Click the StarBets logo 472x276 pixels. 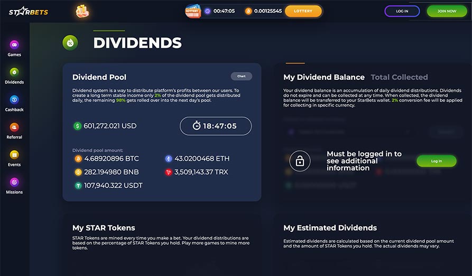28,12
